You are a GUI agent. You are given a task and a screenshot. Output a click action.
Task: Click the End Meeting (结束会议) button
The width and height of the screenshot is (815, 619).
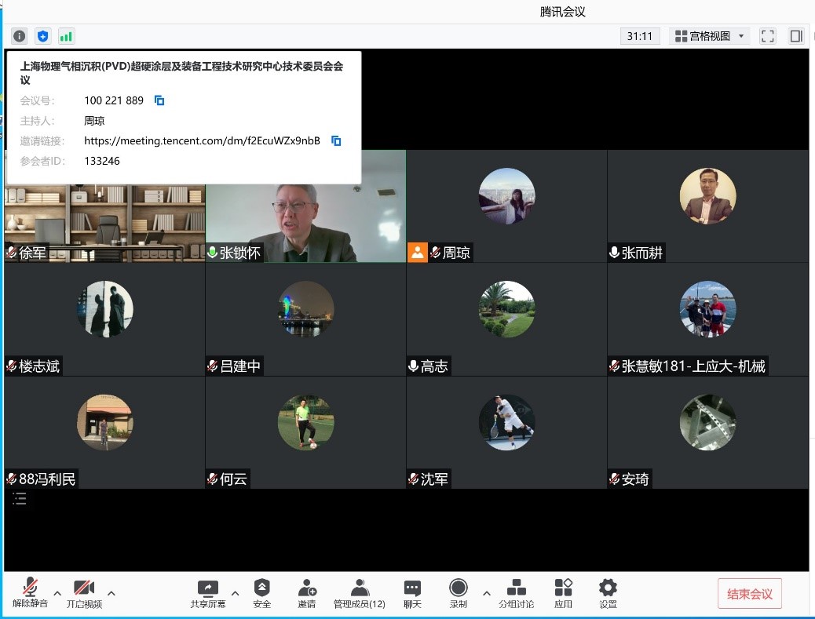coord(750,594)
